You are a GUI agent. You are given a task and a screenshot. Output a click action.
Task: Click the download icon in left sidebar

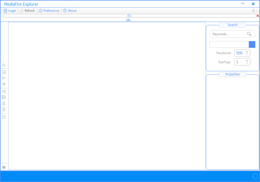pos(4,64)
